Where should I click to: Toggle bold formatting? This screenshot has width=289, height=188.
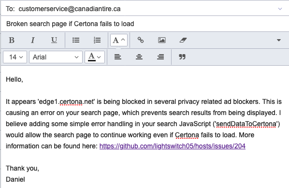[x=12, y=40]
